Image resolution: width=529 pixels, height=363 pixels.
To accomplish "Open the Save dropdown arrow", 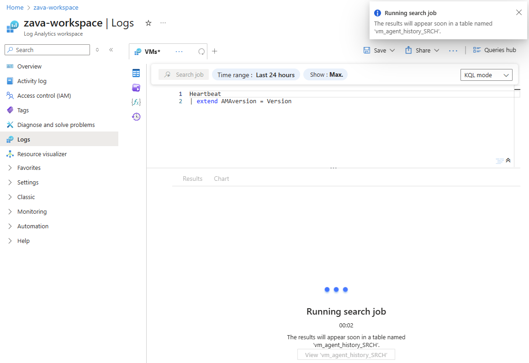I will point(392,50).
